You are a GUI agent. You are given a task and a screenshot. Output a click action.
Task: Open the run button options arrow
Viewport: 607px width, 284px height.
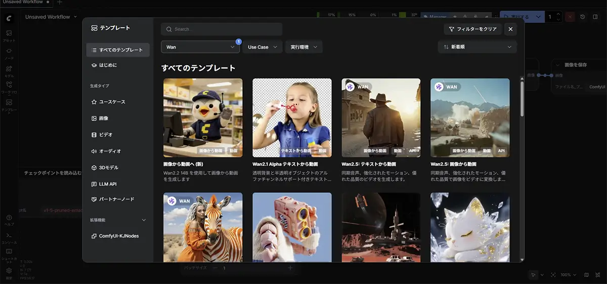click(x=538, y=17)
